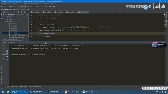
Task: Expand the chap2 folder
Action: point(5,19)
